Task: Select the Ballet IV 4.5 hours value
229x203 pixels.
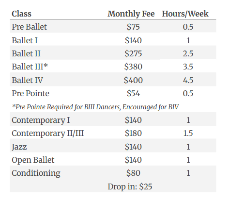Action: point(188,80)
